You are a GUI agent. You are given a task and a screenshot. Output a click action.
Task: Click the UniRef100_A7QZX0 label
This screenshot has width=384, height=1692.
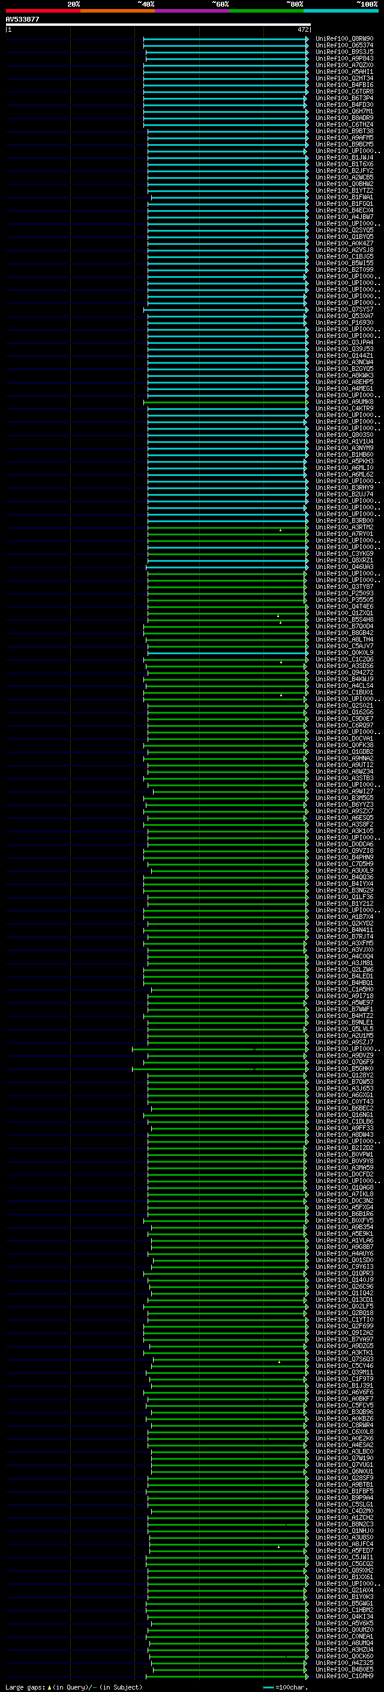344,65
